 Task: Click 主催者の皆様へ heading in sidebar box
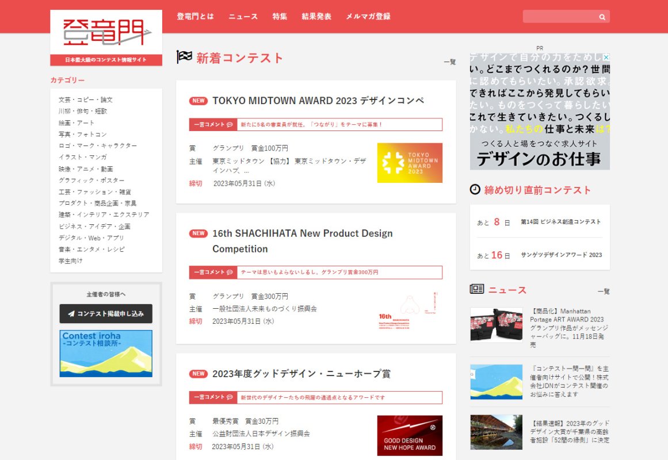(106, 294)
